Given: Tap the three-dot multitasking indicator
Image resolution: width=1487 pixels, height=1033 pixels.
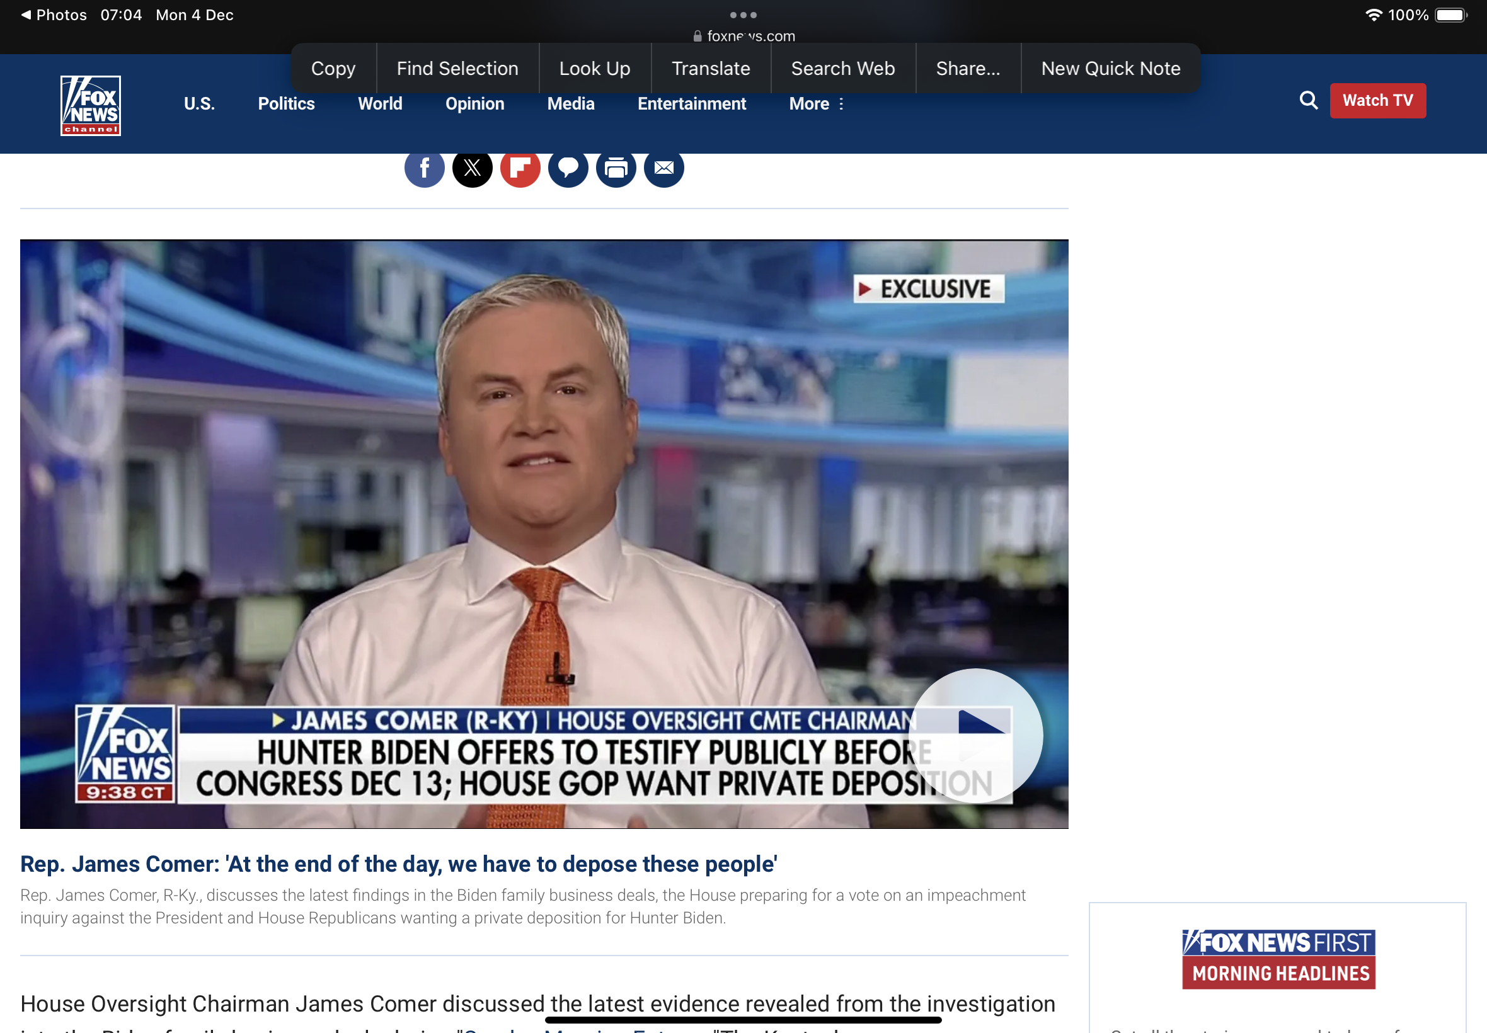Looking at the screenshot, I should click(x=743, y=15).
